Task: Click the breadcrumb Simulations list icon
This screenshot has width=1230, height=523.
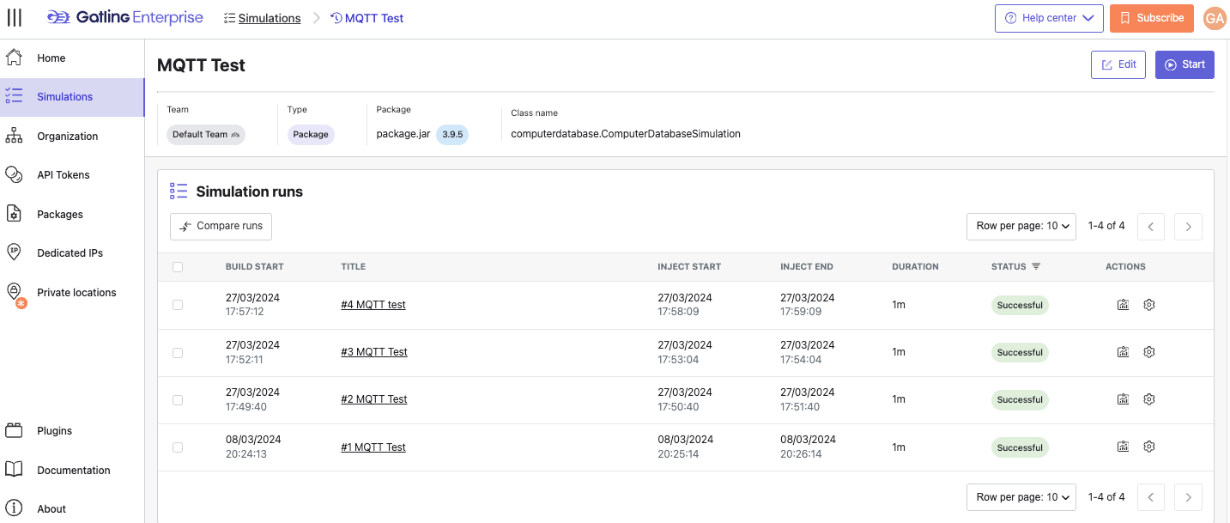Action: pos(229,18)
